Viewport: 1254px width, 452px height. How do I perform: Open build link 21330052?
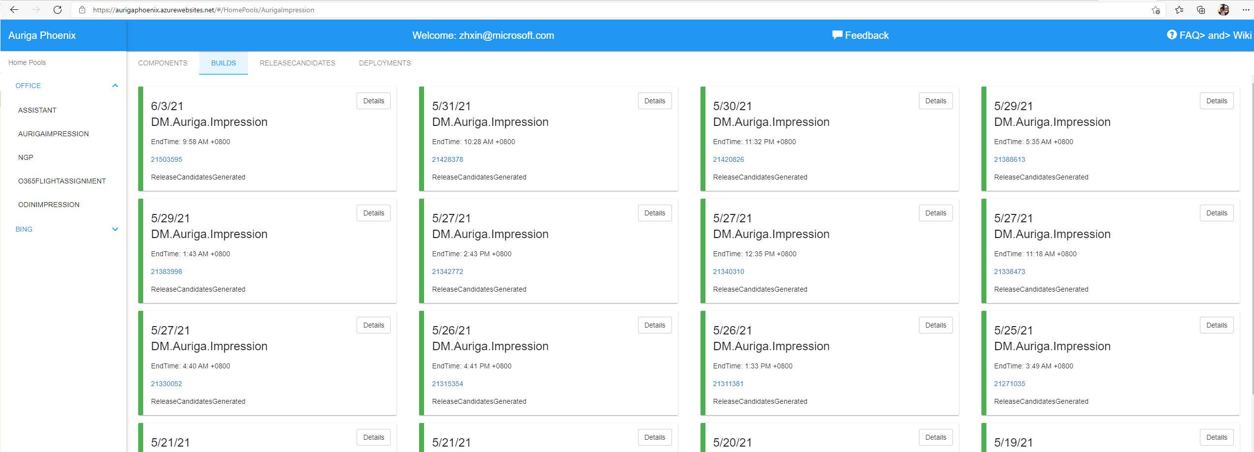point(166,384)
